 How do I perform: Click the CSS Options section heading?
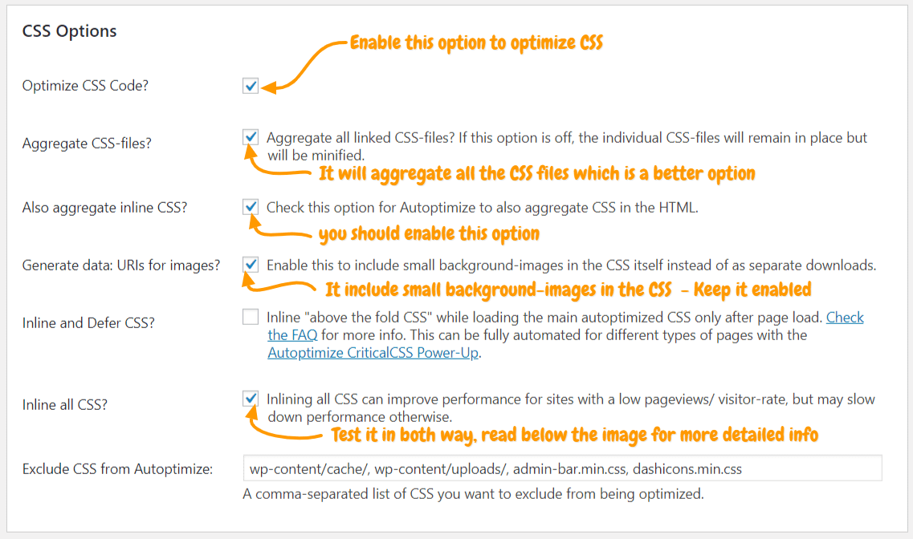click(x=69, y=31)
